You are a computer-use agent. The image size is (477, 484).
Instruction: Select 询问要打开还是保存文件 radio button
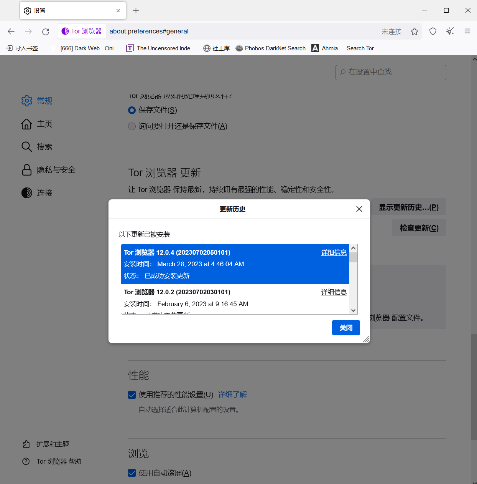pos(132,126)
